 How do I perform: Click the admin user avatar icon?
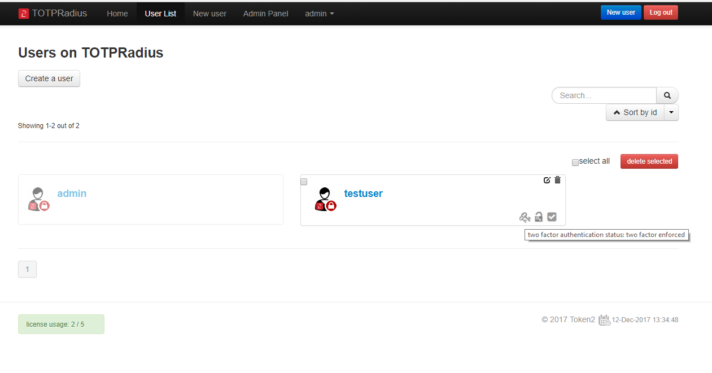(38, 199)
